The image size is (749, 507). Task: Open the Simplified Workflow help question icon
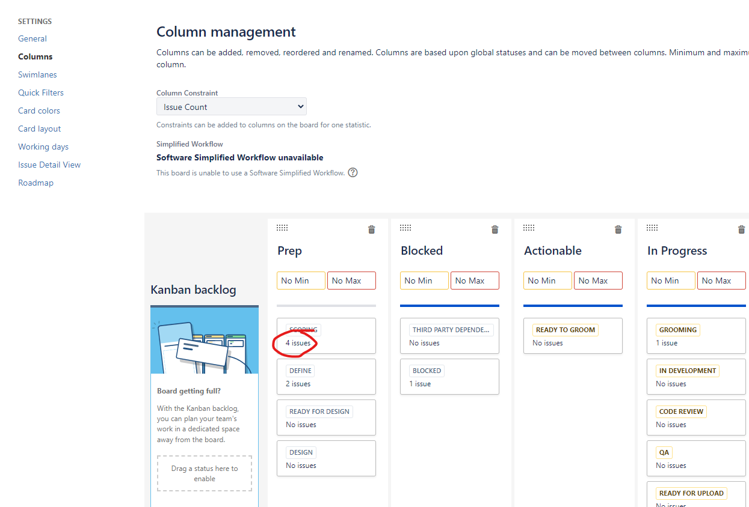[353, 172]
